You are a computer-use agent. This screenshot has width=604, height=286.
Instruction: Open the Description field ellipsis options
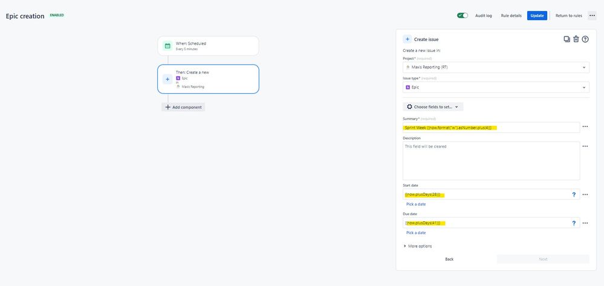point(585,146)
